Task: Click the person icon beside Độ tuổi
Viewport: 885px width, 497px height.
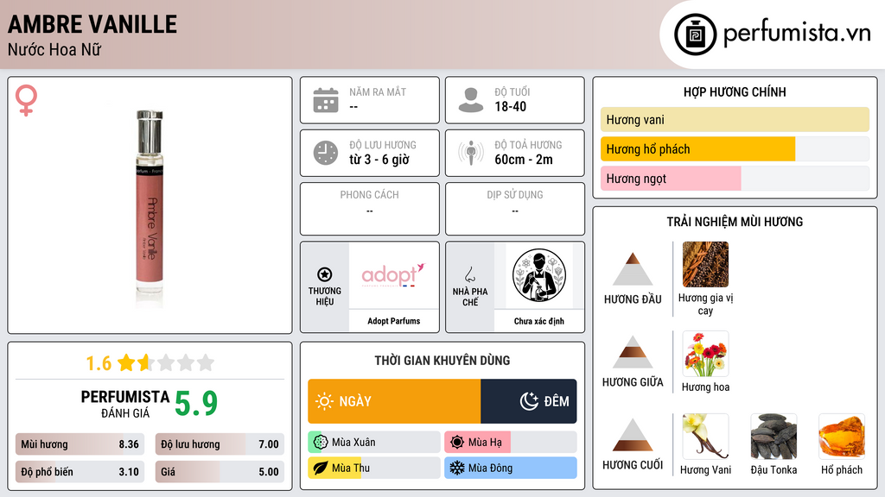Action: tap(471, 100)
